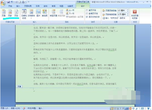Go to 上一节 (Previous Section)

pyautogui.click(x=70, y=10)
